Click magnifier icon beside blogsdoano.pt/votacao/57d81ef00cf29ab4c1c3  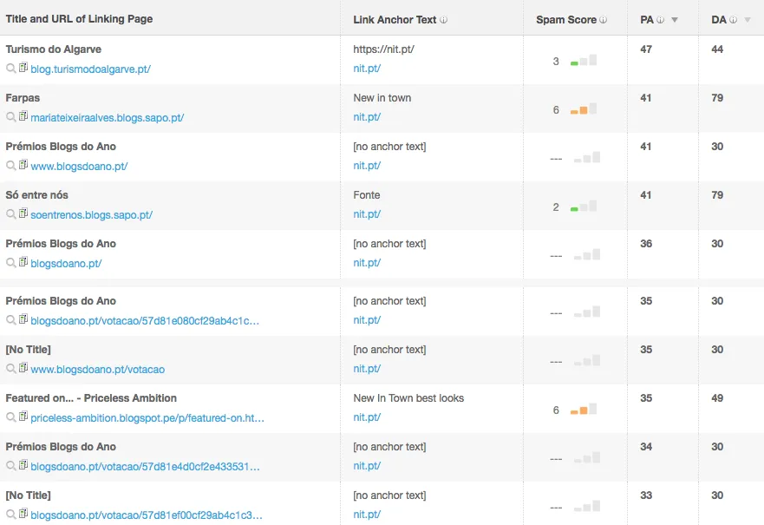point(10,515)
